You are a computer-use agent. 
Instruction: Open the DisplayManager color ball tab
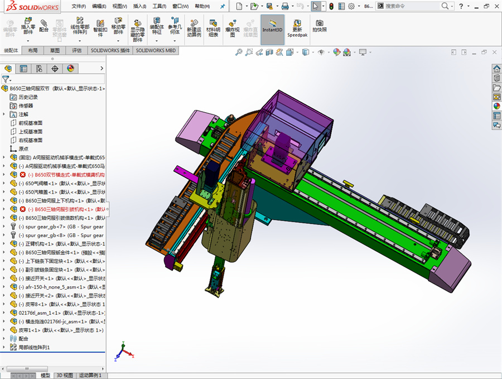coord(70,69)
